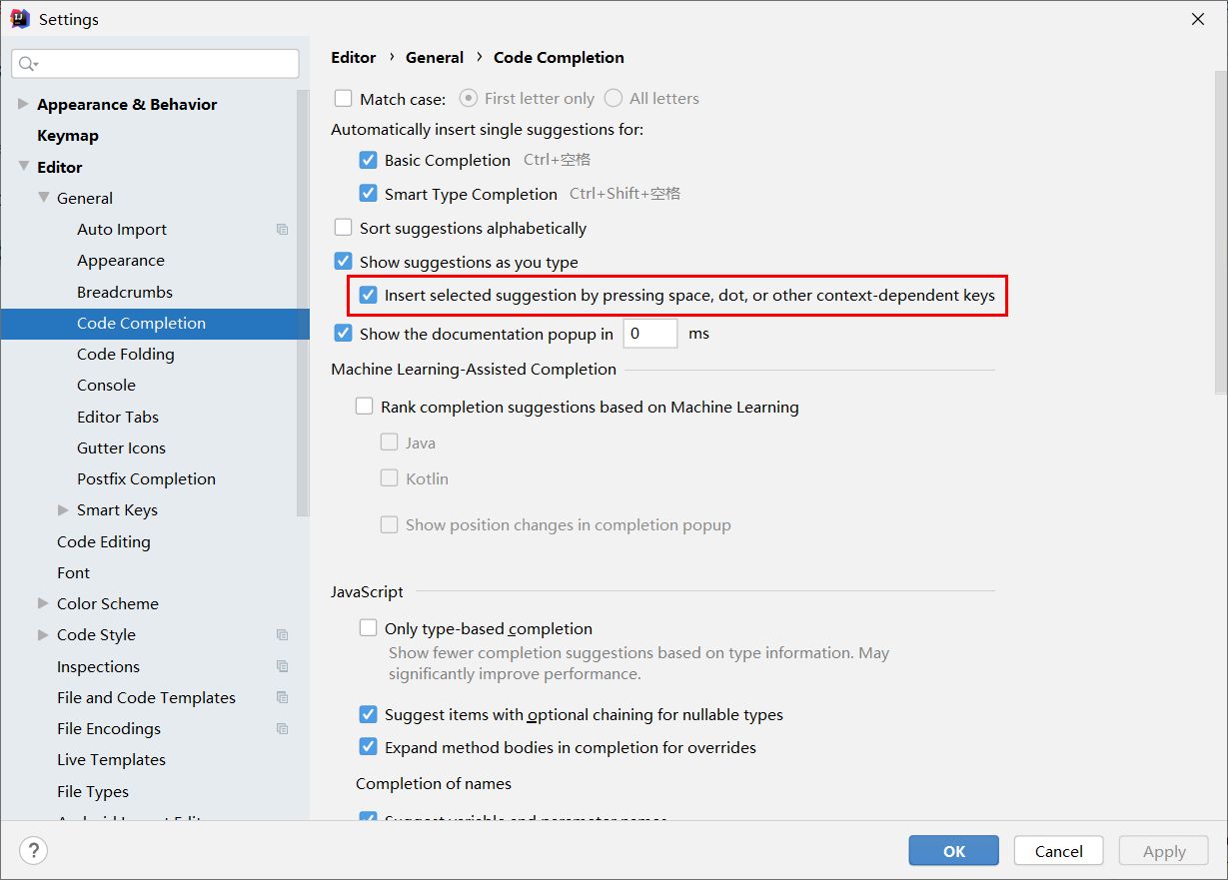Collapse the Editor tree node

pyautogui.click(x=23, y=167)
